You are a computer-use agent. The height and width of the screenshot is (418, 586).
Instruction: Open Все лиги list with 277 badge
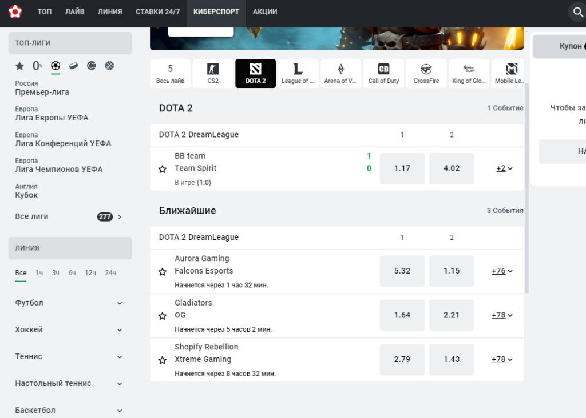pyautogui.click(x=69, y=216)
